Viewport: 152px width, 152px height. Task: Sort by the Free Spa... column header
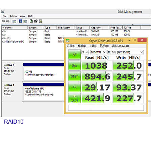click(x=116, y=28)
